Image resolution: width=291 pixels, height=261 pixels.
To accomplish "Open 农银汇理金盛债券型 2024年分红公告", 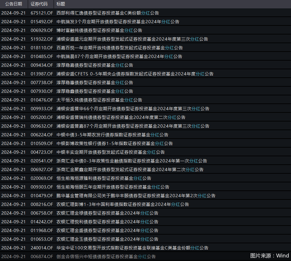I will point(107,230).
